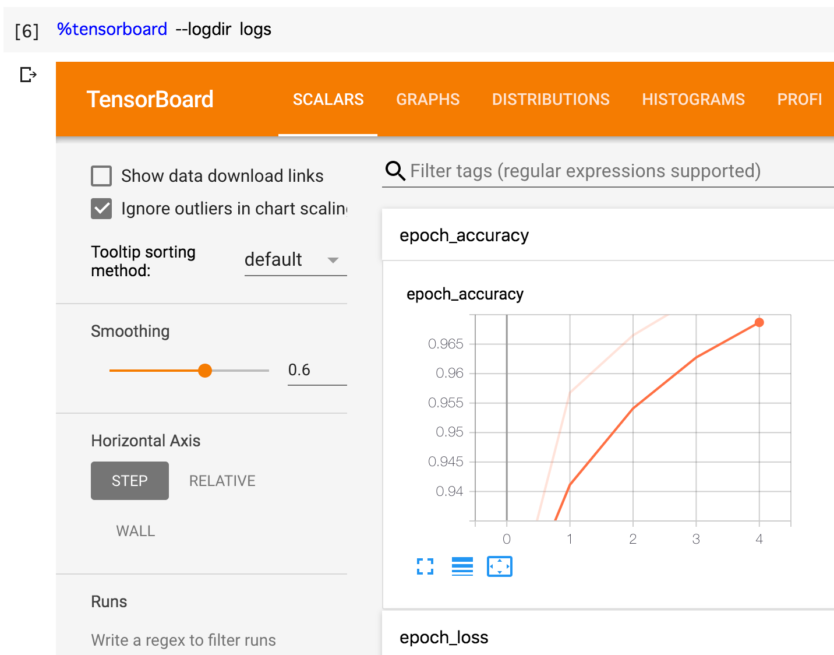
Task: Click the Smoothing slider handle
Action: pyautogui.click(x=205, y=371)
